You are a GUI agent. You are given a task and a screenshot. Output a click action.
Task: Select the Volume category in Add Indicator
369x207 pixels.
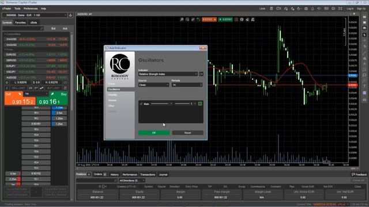coord(112,101)
